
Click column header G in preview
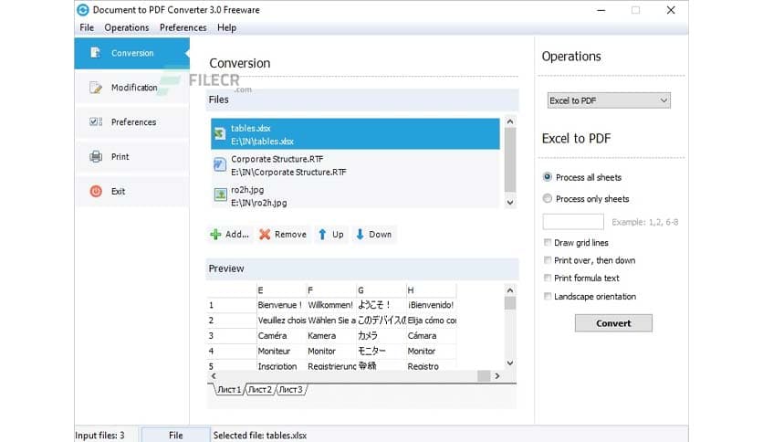click(381, 290)
